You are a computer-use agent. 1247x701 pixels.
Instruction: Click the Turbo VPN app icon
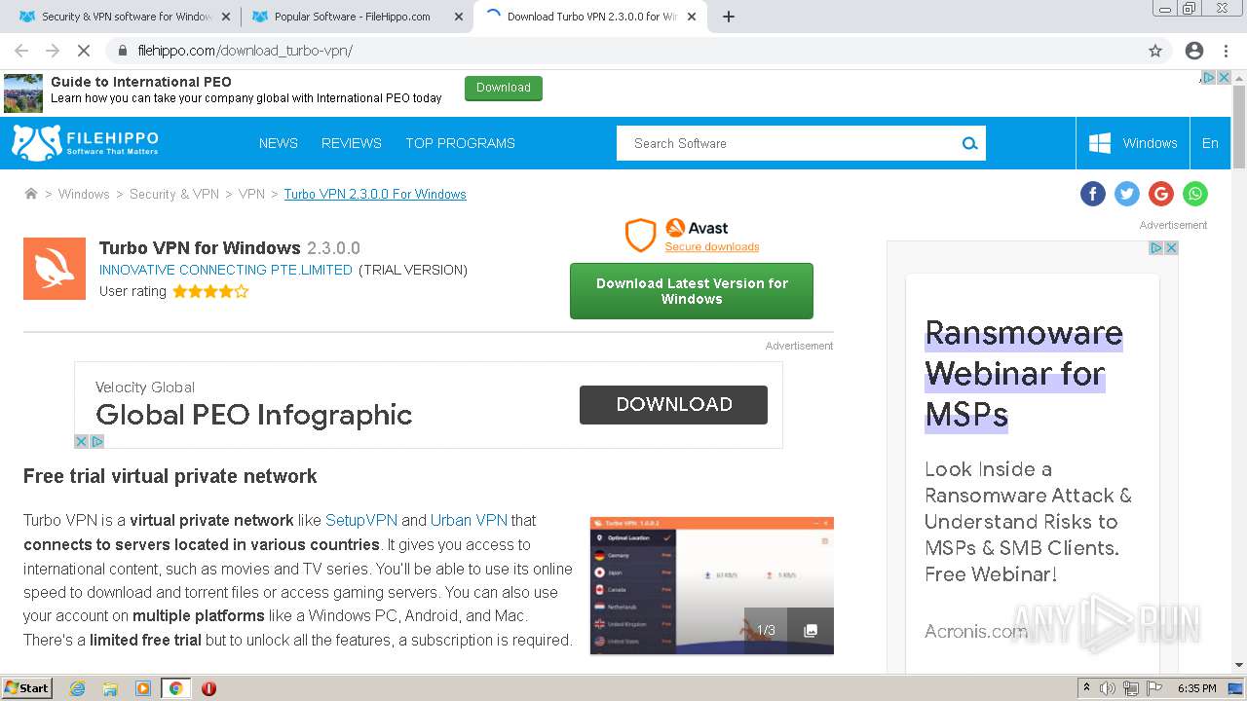pyautogui.click(x=55, y=269)
